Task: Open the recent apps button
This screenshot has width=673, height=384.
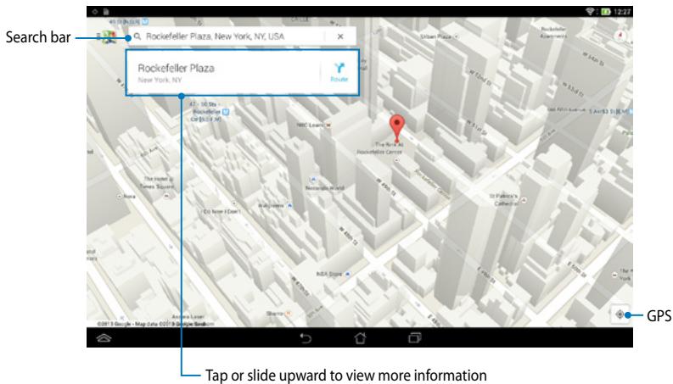Action: 415,338
